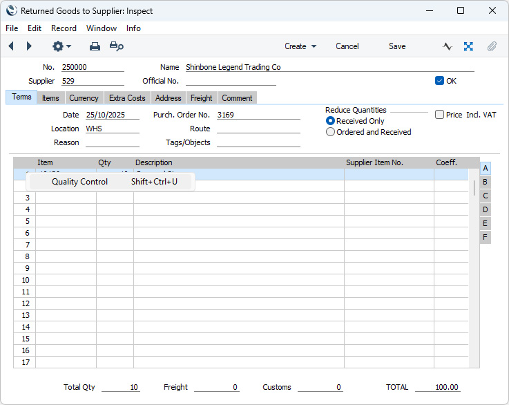Click the Cancel button
The height and width of the screenshot is (405, 509).
(x=347, y=46)
